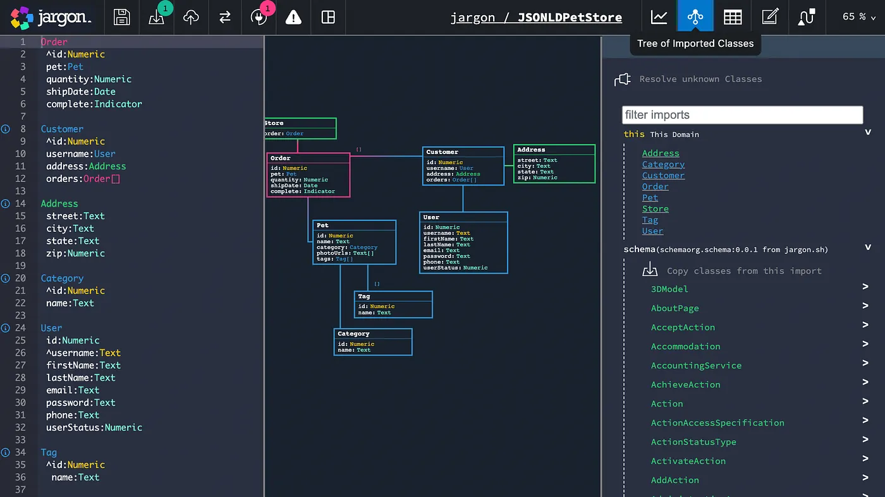Open the table view icon
Image resolution: width=885 pixels, height=497 pixels.
[x=733, y=17]
